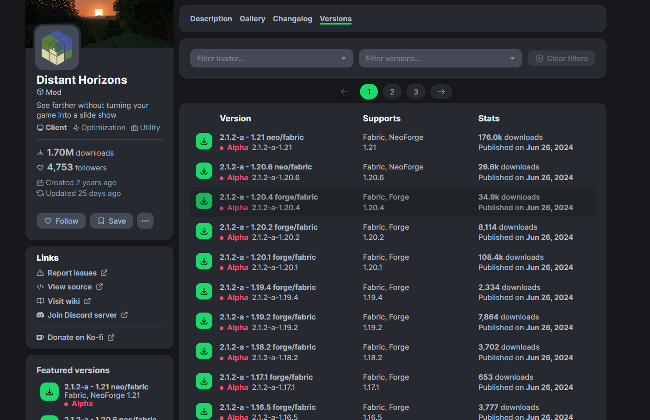Download version 2.1.2-a - 1.19.2 forge/fabric
The width and height of the screenshot is (650, 420).
click(x=204, y=321)
